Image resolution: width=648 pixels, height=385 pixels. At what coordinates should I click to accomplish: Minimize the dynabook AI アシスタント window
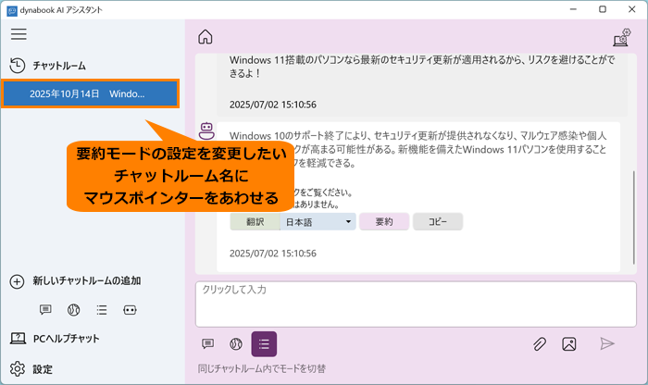[x=573, y=9]
